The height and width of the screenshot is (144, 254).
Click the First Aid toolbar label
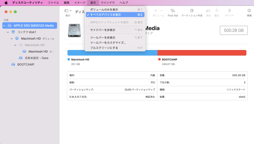coord(173,15)
